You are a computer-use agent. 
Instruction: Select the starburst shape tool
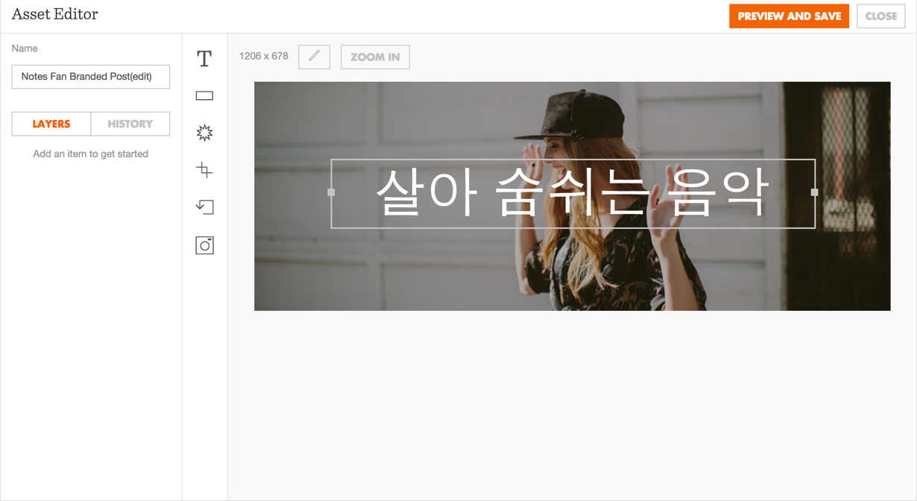point(204,133)
